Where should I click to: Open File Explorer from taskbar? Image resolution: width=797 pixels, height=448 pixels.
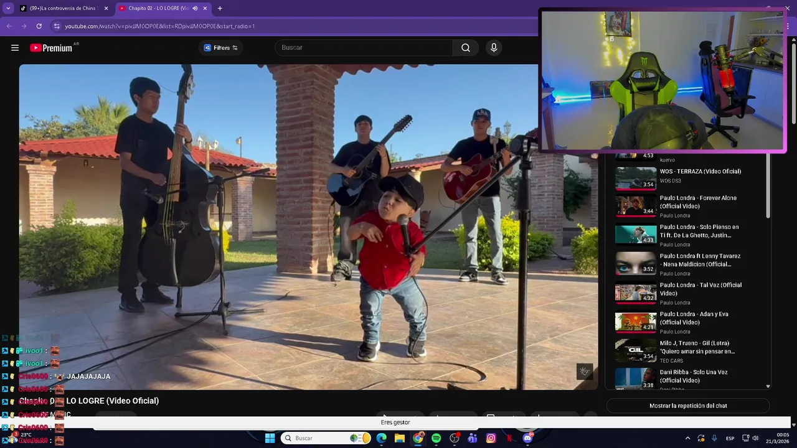point(400,438)
